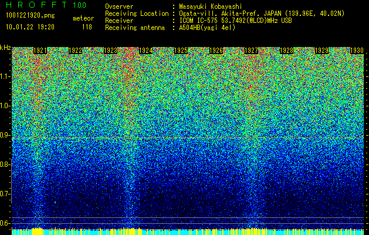The height and width of the screenshot is (235, 369).
Task: Select observer name Masayuki Kobayashi
Action: pyautogui.click(x=211, y=6)
